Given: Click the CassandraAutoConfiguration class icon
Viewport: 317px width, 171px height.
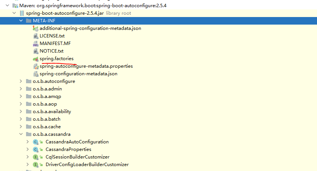Looking at the screenshot, I should pyautogui.click(x=35, y=142).
